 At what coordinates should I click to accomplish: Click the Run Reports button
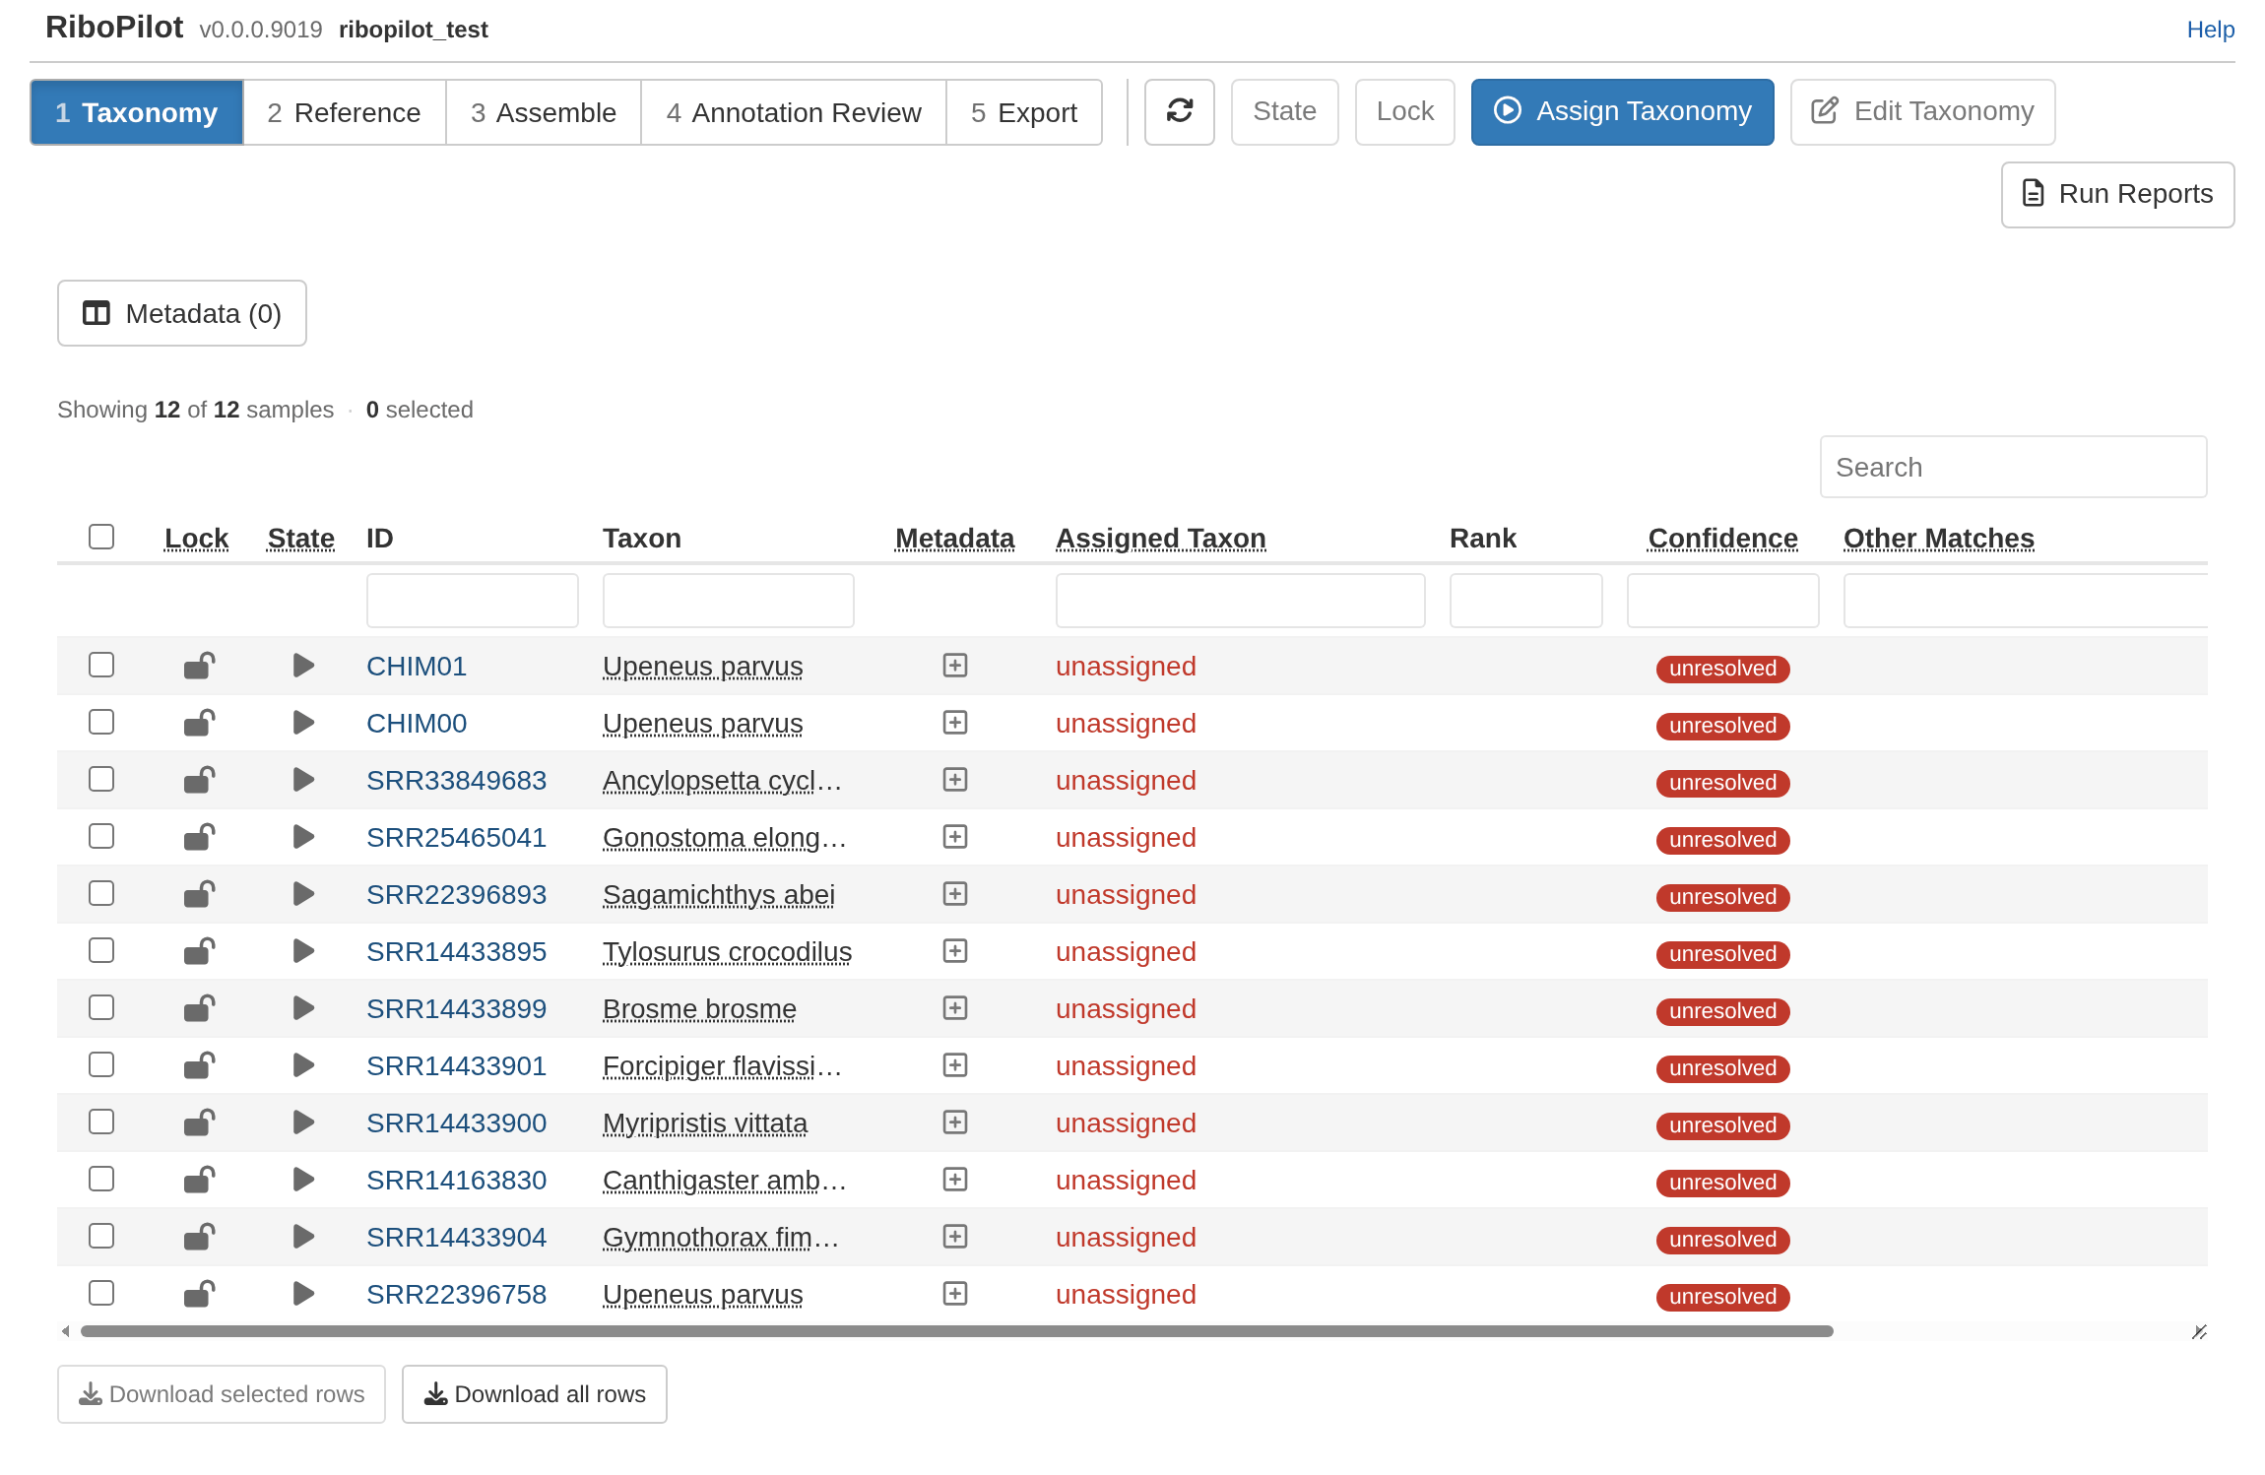[x=2117, y=194]
